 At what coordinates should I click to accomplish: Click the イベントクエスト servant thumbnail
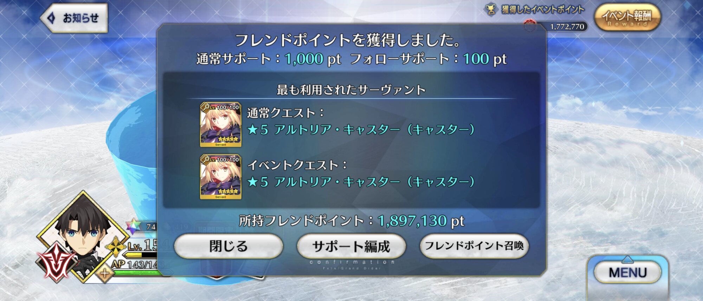(221, 177)
